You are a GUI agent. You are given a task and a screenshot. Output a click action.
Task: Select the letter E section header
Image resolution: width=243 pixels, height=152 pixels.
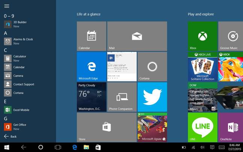point(5,102)
